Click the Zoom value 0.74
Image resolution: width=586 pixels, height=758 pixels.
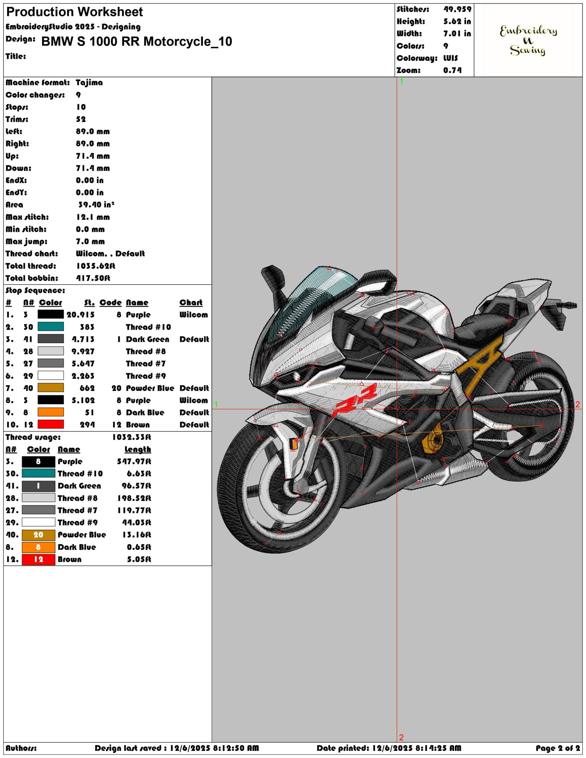[453, 70]
